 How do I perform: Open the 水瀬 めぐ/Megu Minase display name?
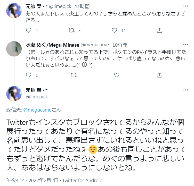point(53,45)
